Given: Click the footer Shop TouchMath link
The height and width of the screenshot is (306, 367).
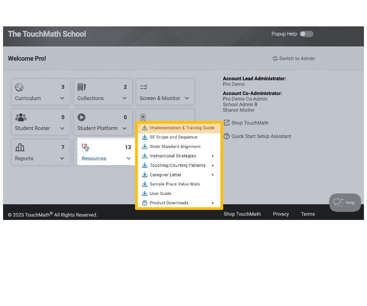Looking at the screenshot, I should tap(242, 214).
